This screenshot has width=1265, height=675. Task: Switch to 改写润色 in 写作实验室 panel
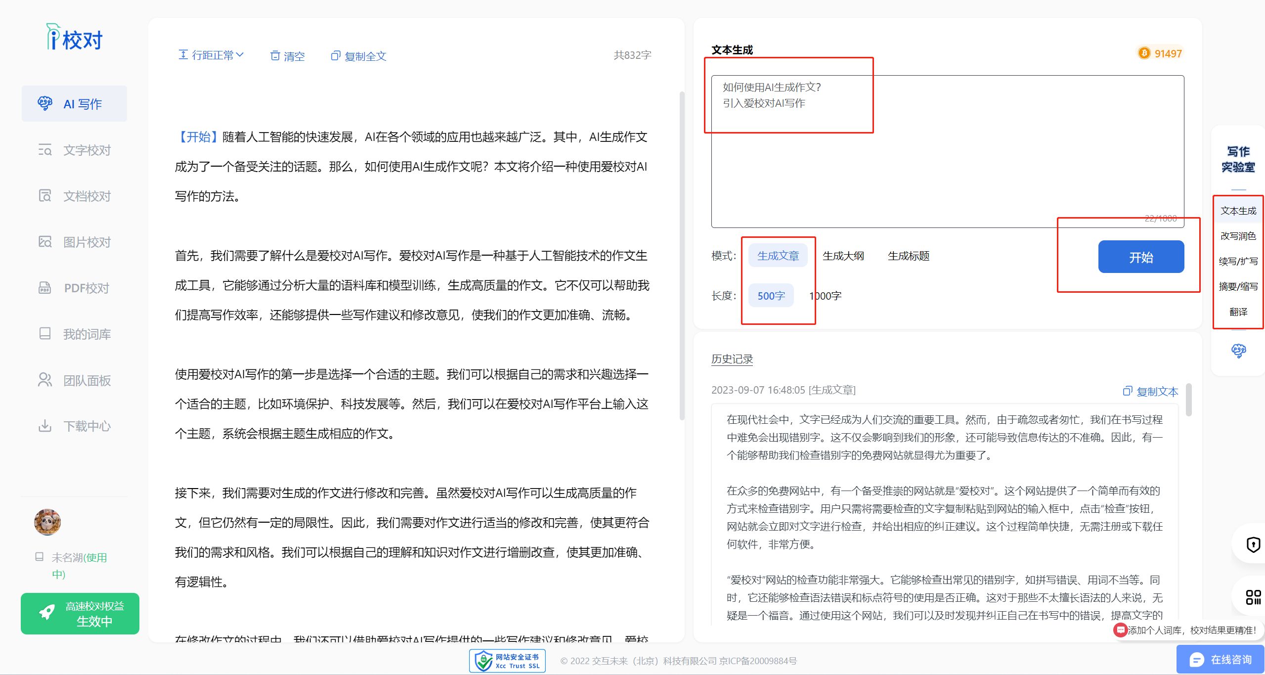(1238, 236)
